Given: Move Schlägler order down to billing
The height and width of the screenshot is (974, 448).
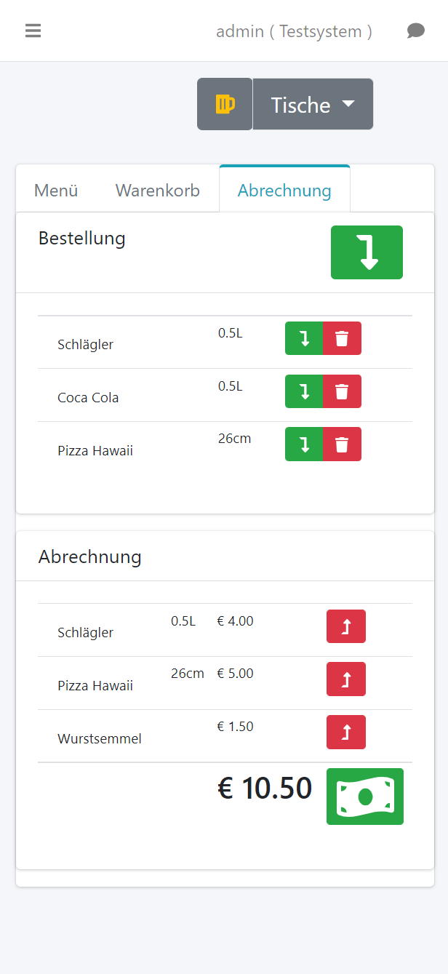Looking at the screenshot, I should 304,338.
